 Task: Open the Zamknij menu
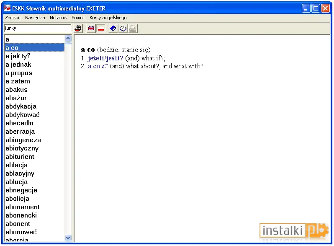[x=13, y=18]
